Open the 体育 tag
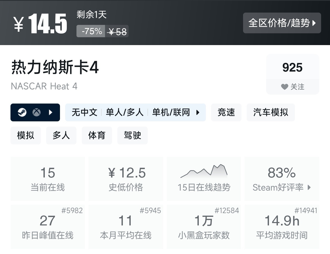Screen dimensions: 330x254 [x=97, y=136]
